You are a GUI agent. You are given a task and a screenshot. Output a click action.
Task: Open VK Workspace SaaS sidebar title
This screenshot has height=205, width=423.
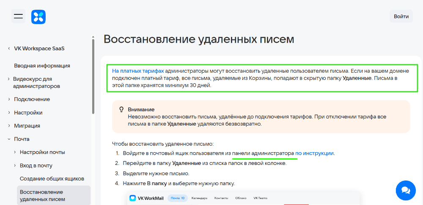39,49
